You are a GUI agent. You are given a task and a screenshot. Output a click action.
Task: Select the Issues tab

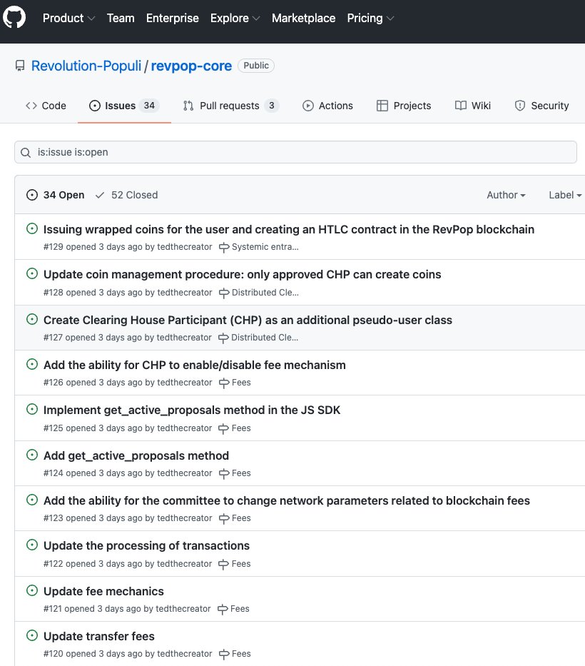pos(124,106)
